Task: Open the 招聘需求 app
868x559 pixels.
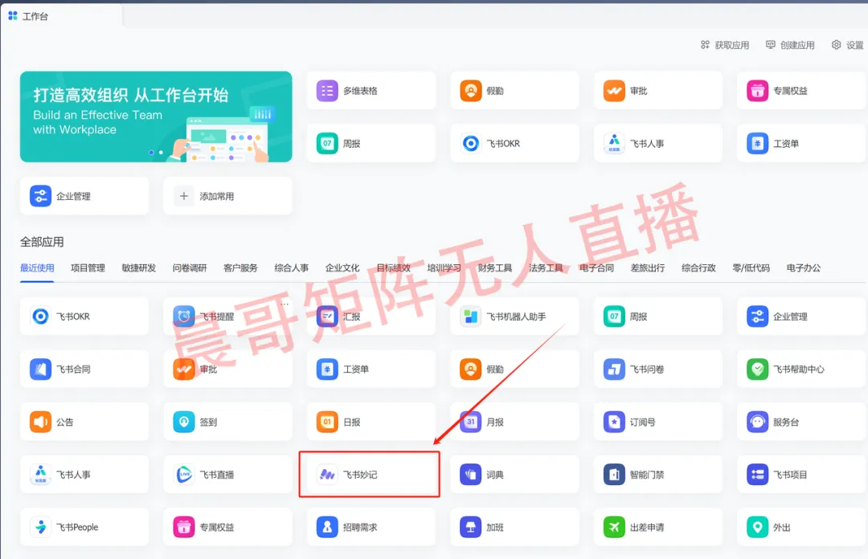Action: [x=371, y=527]
